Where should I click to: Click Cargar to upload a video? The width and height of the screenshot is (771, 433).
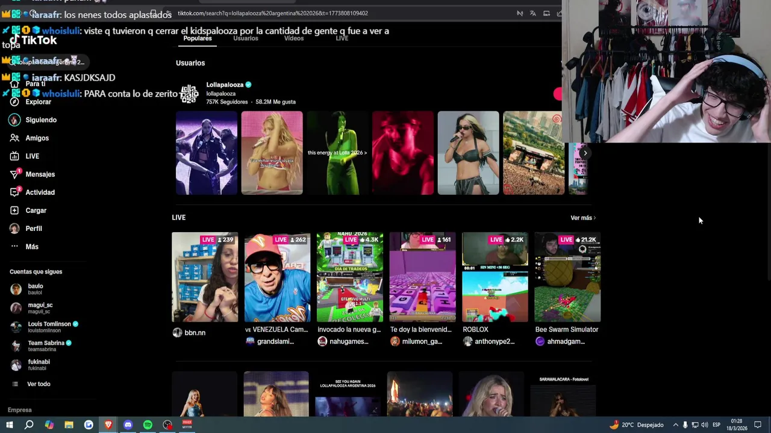28,210
